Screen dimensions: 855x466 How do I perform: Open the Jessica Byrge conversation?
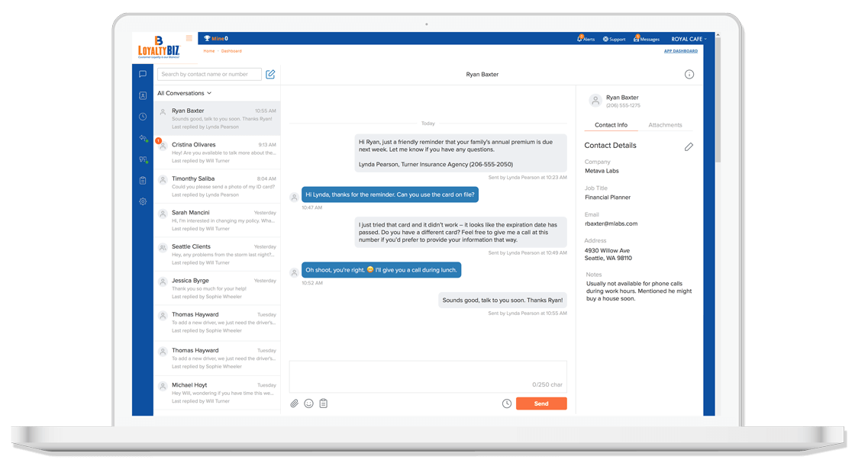point(217,288)
